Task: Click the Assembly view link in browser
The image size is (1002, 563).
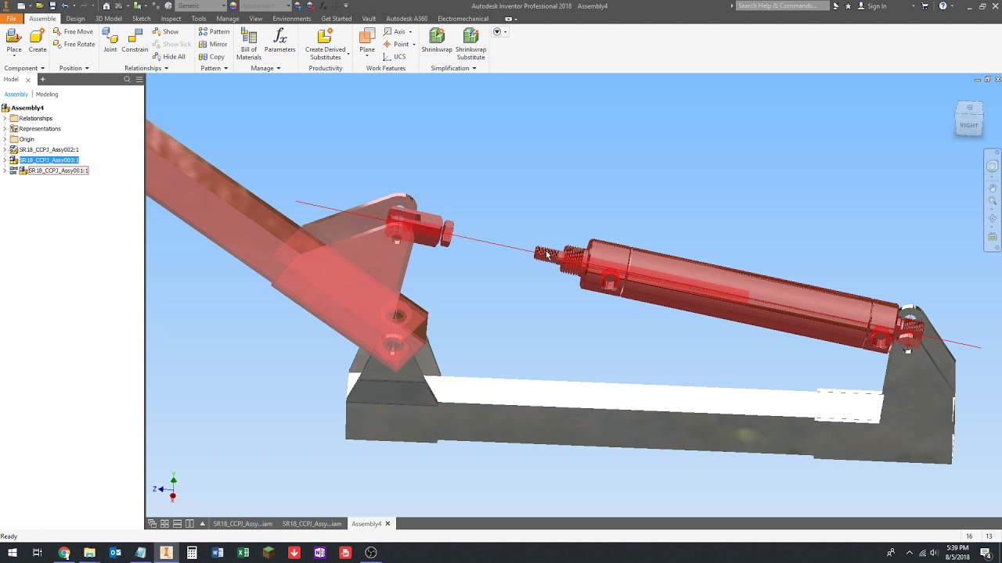Action: [x=16, y=94]
